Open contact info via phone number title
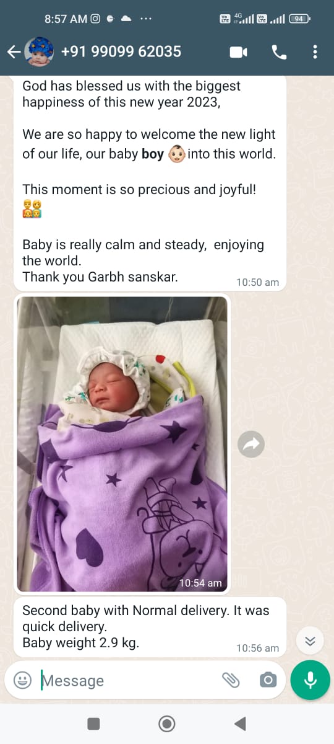The width and height of the screenshot is (334, 744). click(121, 51)
